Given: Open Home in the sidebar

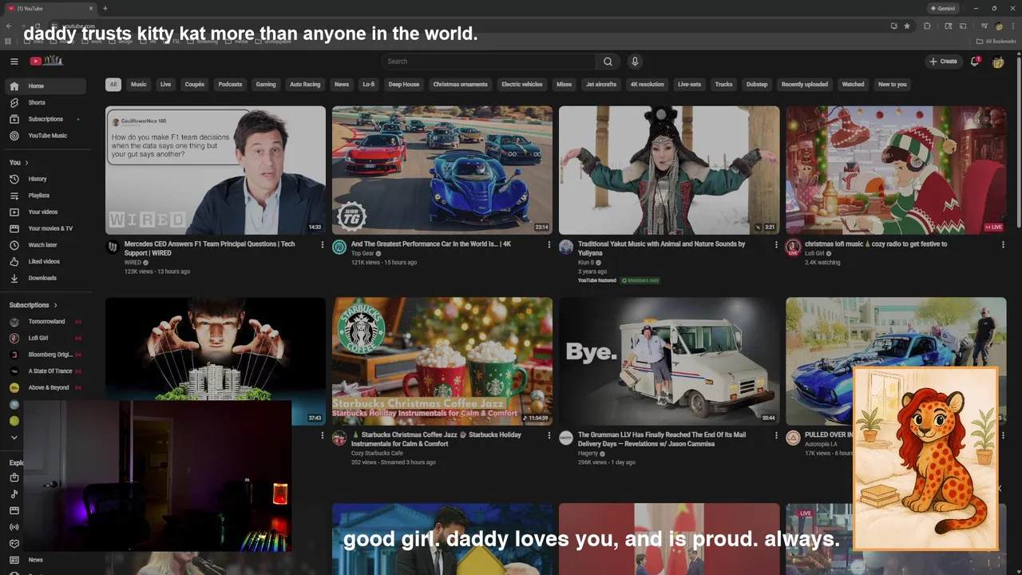Looking at the screenshot, I should 45,86.
